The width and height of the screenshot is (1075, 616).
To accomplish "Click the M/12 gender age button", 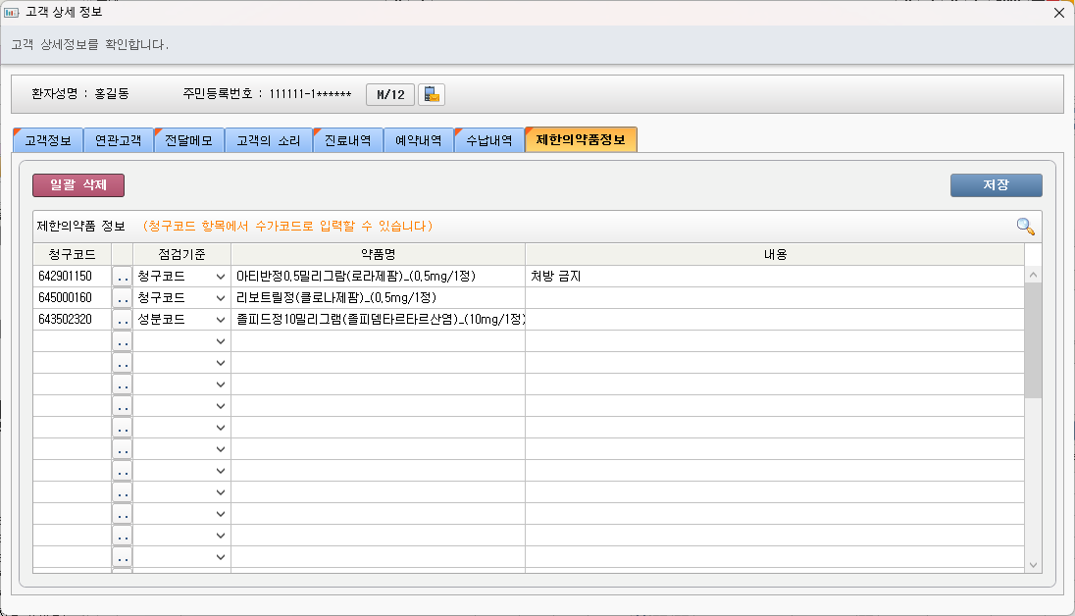I will pos(390,94).
